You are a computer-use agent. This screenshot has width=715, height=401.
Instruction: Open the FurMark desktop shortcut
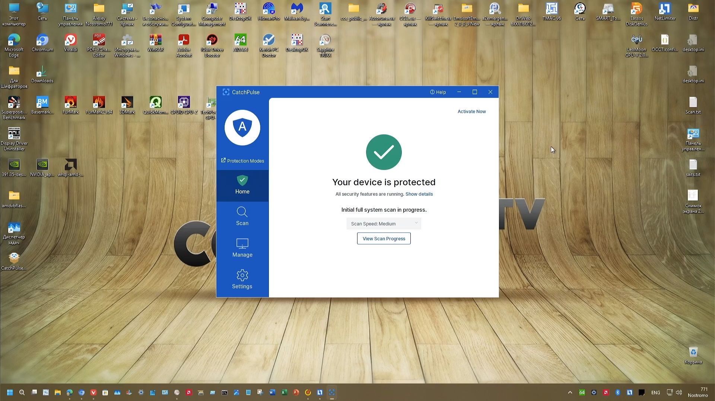click(x=70, y=105)
